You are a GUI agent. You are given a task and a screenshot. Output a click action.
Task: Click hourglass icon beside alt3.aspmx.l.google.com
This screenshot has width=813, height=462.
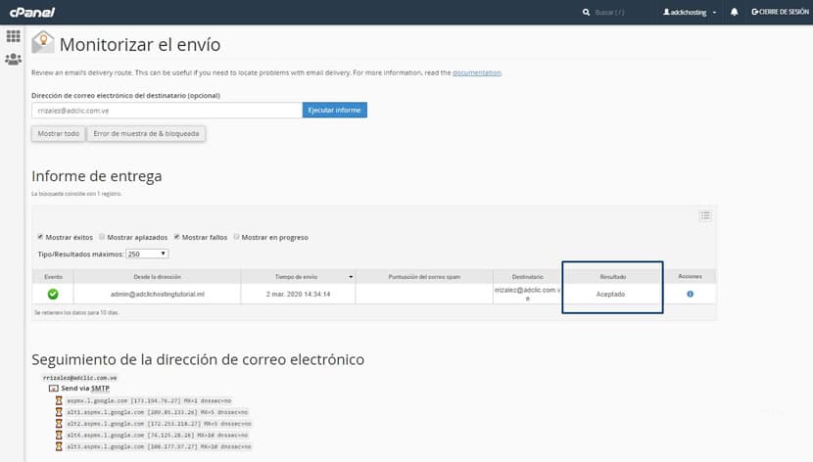coord(59,446)
